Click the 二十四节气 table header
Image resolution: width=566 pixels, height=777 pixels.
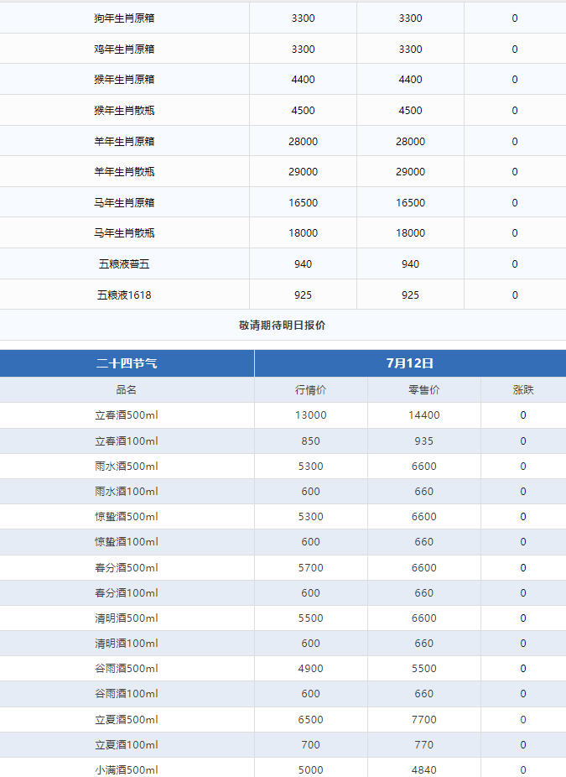pyautogui.click(x=127, y=363)
